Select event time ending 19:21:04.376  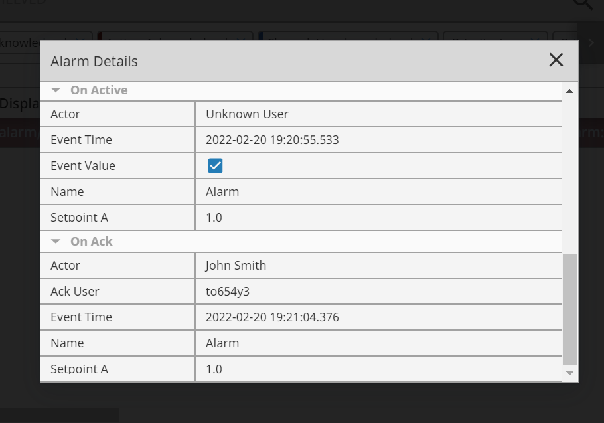pos(272,317)
